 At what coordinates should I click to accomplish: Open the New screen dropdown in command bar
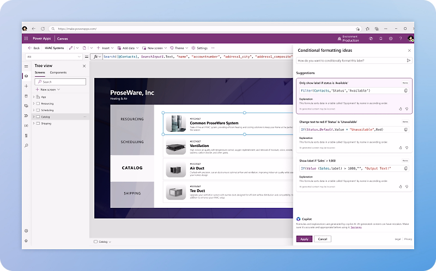click(x=154, y=48)
